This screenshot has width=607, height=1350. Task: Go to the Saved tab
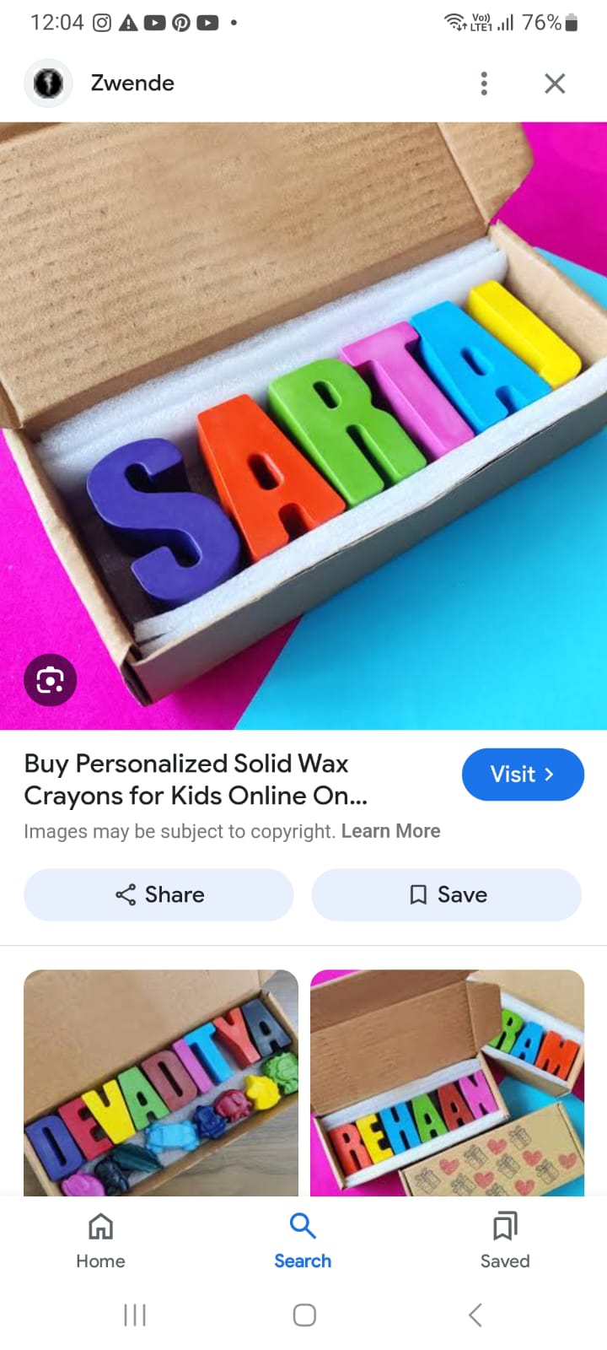tap(505, 1241)
